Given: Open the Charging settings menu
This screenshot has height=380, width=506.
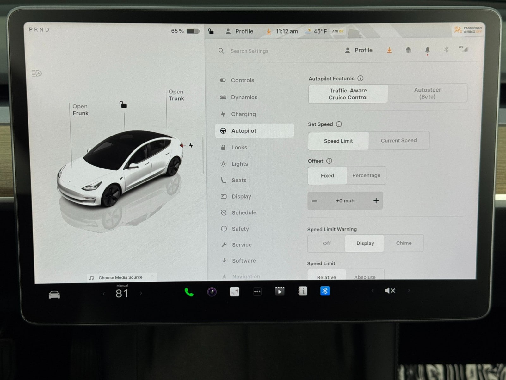Looking at the screenshot, I should click(243, 114).
